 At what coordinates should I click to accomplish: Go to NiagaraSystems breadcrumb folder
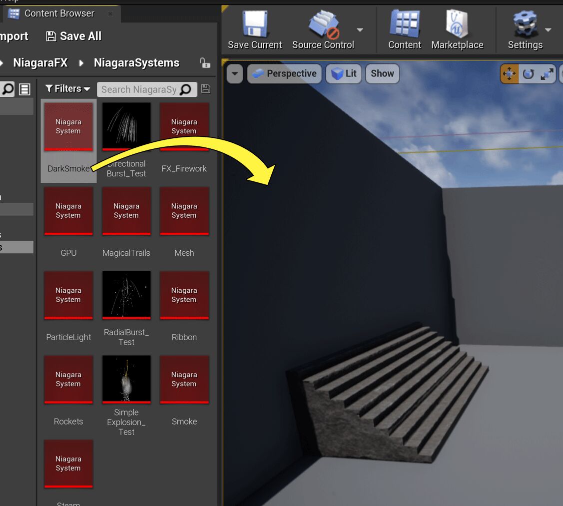click(136, 63)
